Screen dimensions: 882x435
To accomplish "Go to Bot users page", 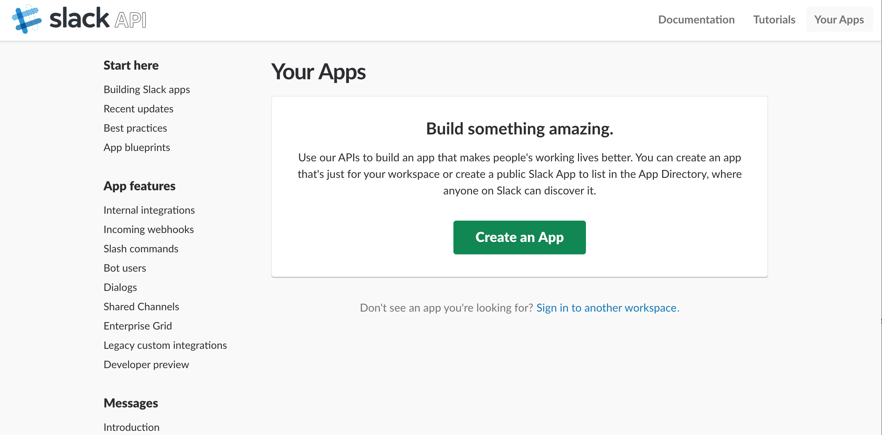I will (x=125, y=268).
